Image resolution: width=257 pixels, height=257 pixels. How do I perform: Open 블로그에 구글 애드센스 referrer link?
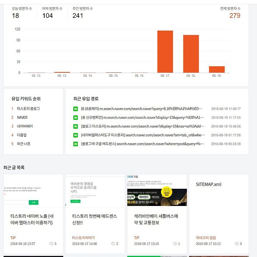(x=142, y=144)
